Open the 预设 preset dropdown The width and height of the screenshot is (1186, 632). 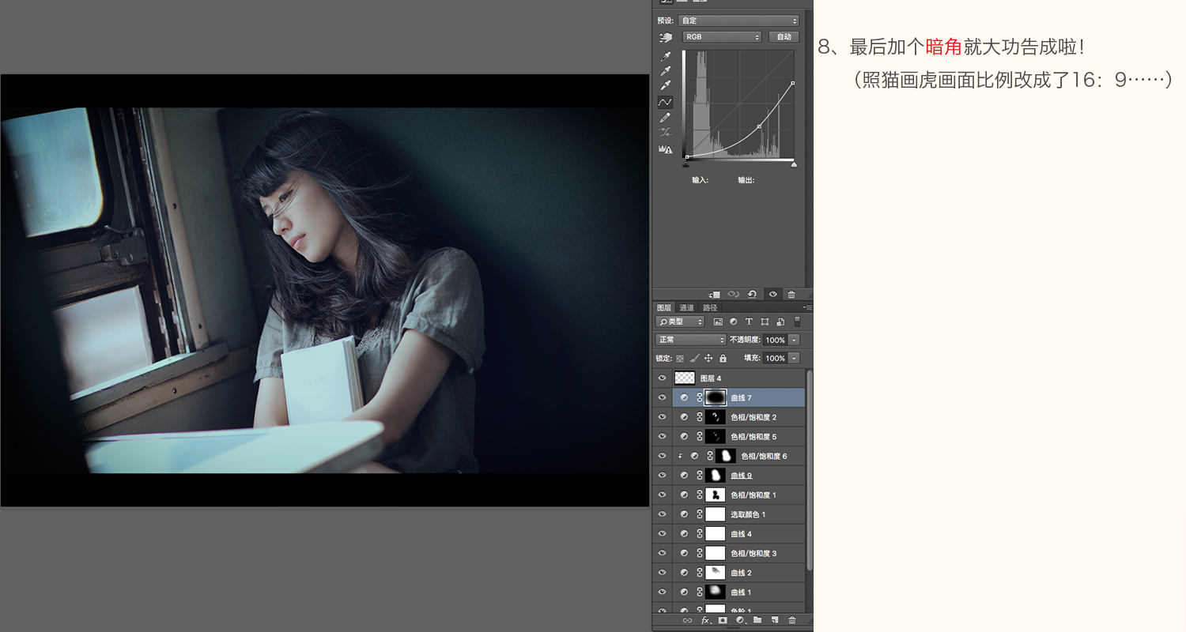pyautogui.click(x=738, y=21)
